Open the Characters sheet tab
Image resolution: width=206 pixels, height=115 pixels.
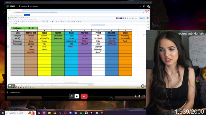[x=37, y=85]
